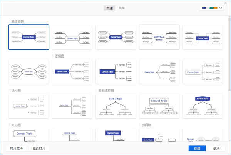The width and height of the screenshot is (231, 155).
Task: Open the color theme dropdown arrow
Action: pos(221,8)
